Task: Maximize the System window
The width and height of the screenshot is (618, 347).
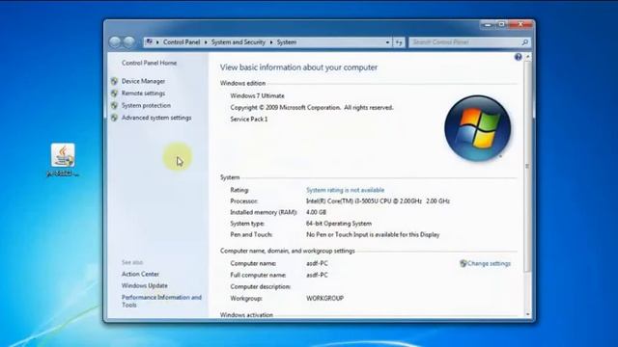Action: click(x=501, y=25)
